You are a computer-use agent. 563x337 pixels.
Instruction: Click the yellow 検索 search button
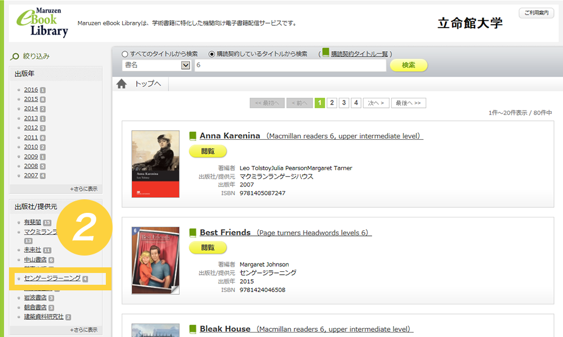tap(409, 65)
